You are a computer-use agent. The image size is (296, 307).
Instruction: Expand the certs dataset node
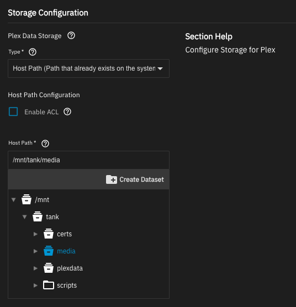35,234
